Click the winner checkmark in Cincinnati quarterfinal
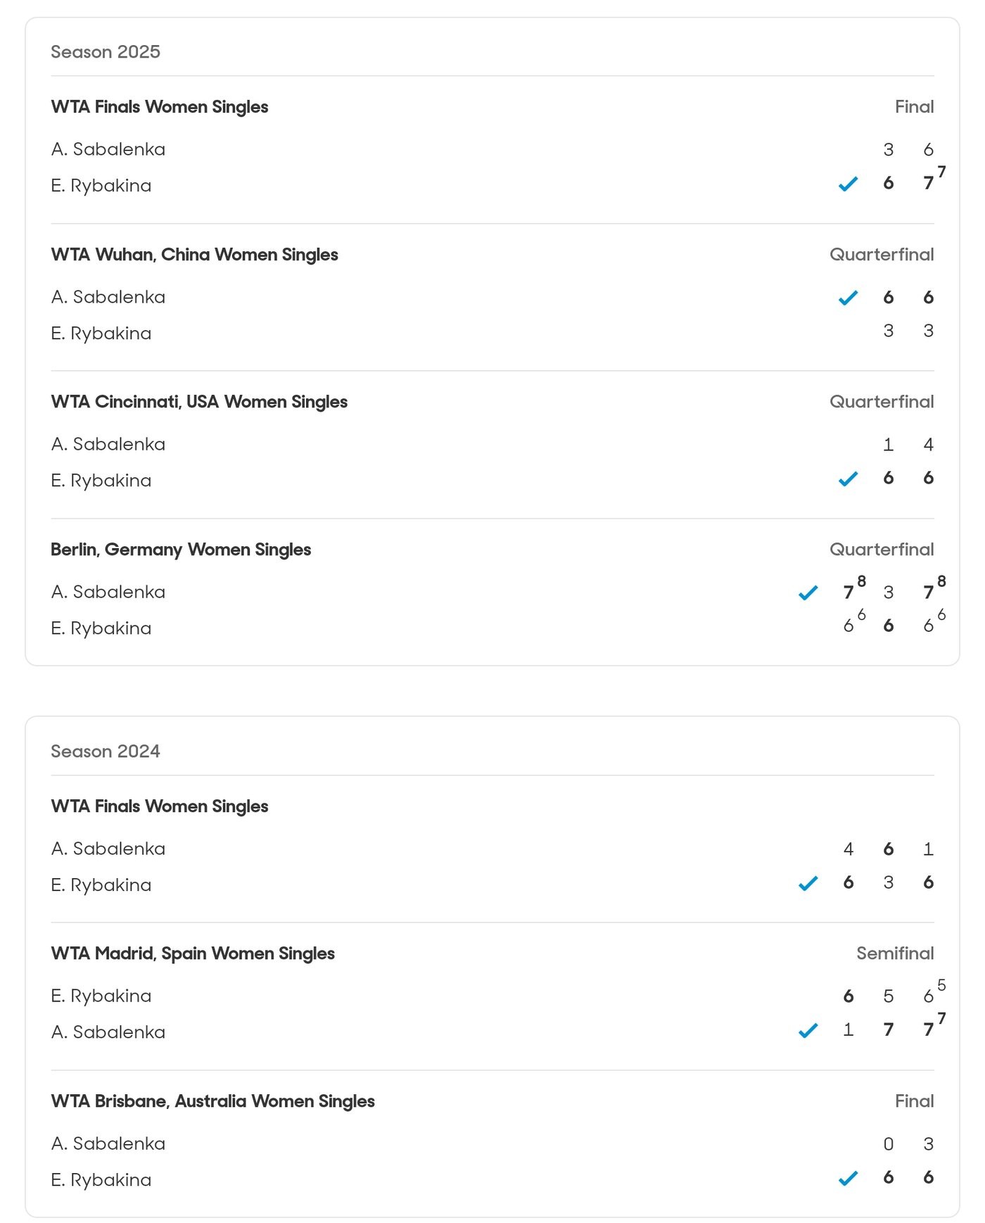Screen dimensions: 985x1223 [x=848, y=479]
